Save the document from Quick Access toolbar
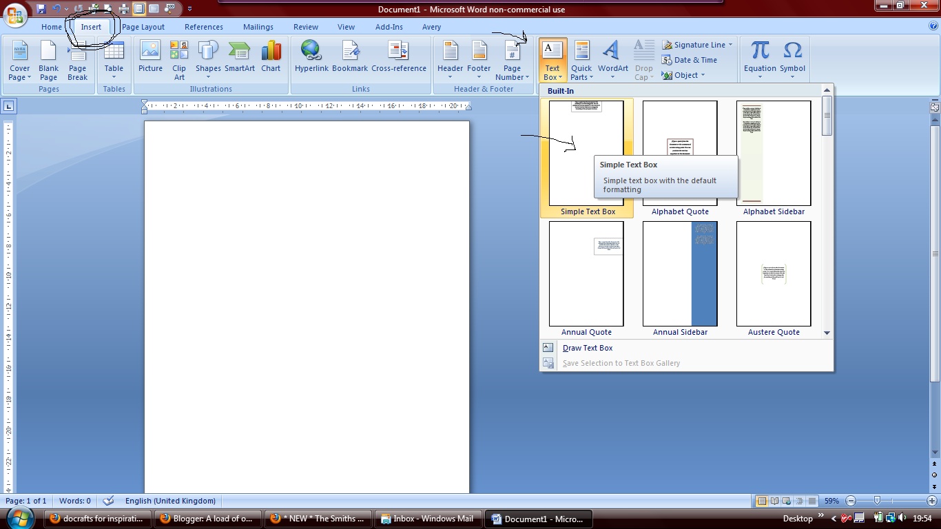This screenshot has width=941, height=529. click(41, 9)
